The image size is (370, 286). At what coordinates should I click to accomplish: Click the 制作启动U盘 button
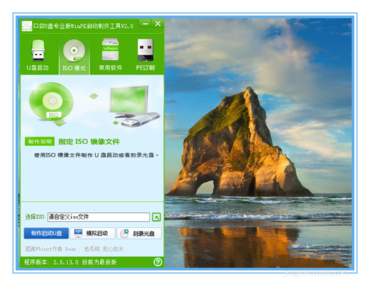pyautogui.click(x=47, y=234)
